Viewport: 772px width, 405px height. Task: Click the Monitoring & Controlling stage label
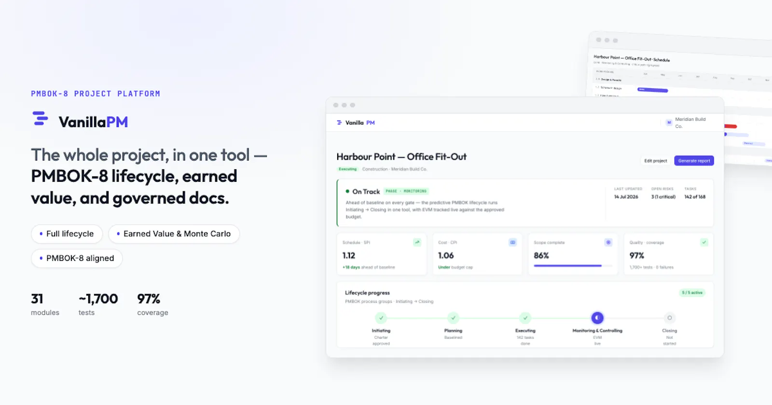coord(597,331)
